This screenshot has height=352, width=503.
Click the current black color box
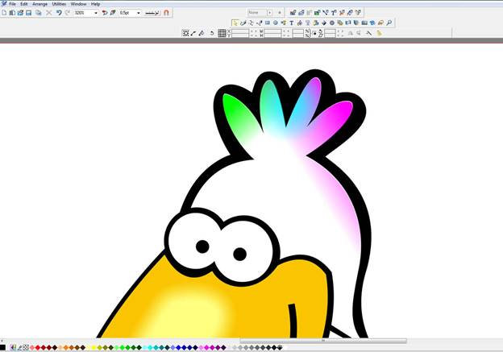(3, 347)
